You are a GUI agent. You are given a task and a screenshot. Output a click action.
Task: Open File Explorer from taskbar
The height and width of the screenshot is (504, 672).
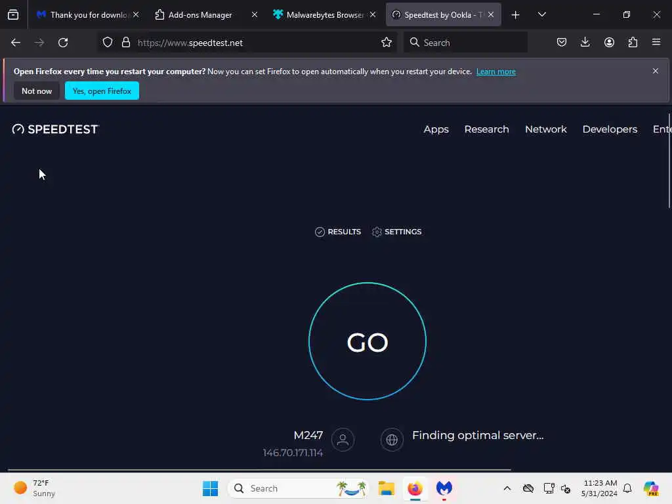[x=386, y=488]
